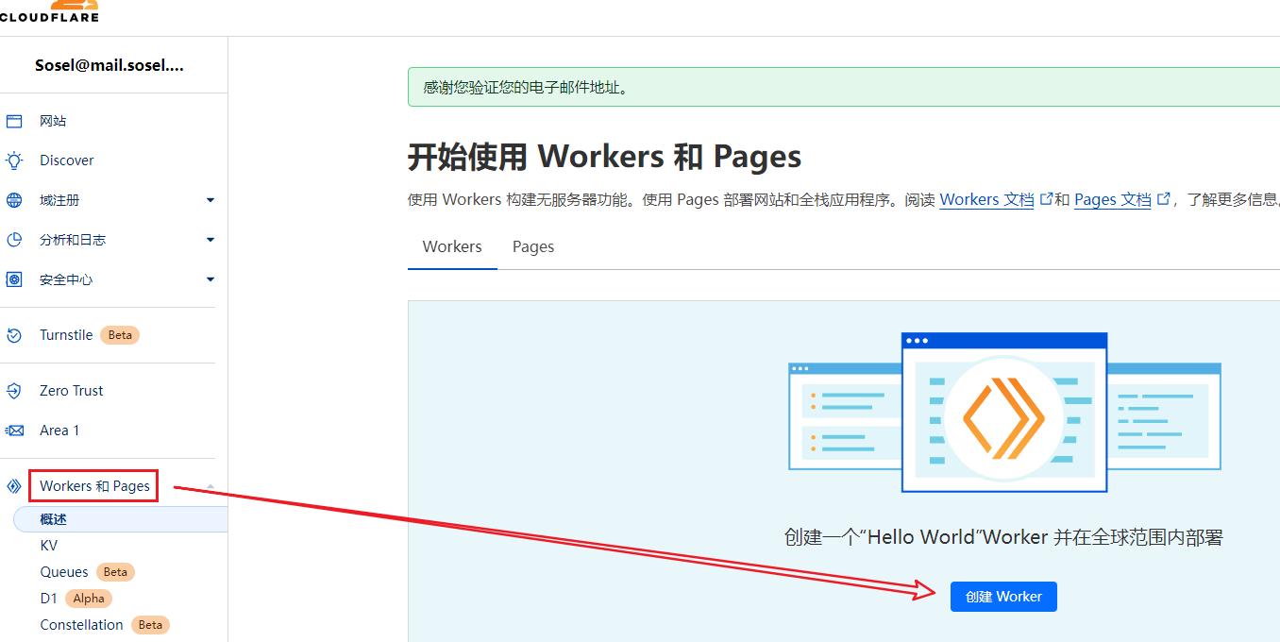
Task: Select the 概述 submenu item
Action: coord(120,519)
